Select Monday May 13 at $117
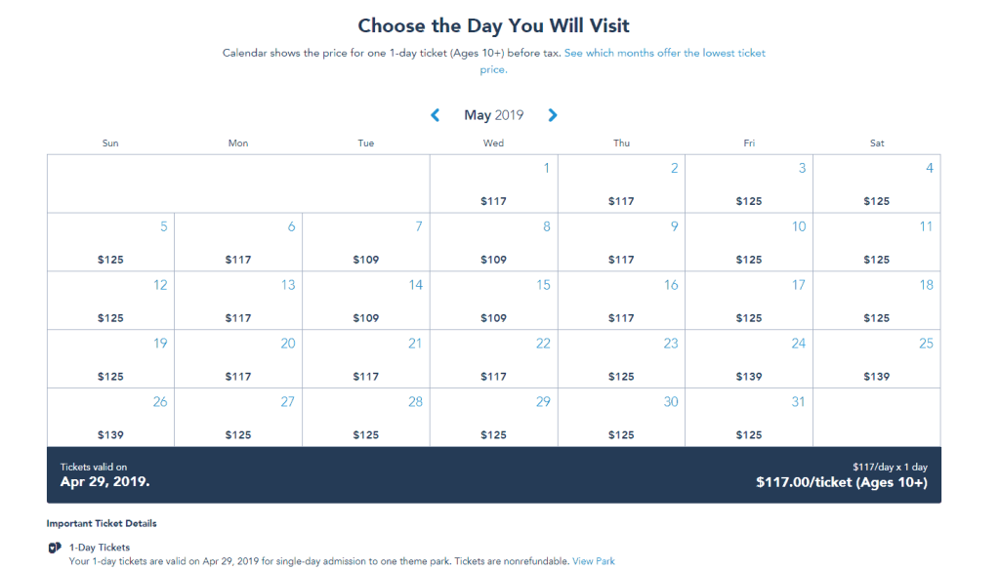The height and width of the screenshot is (570, 1000). pyautogui.click(x=238, y=301)
